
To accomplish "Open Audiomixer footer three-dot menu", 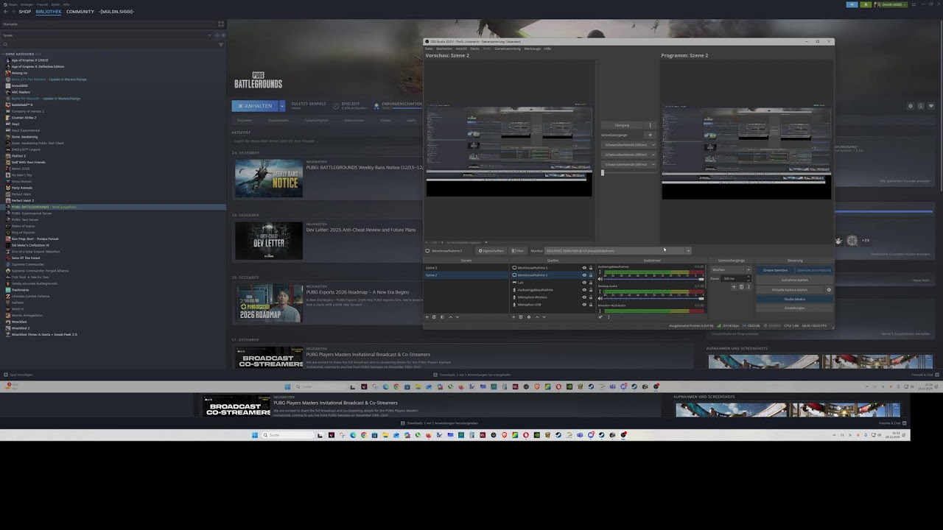I will pyautogui.click(x=609, y=317).
